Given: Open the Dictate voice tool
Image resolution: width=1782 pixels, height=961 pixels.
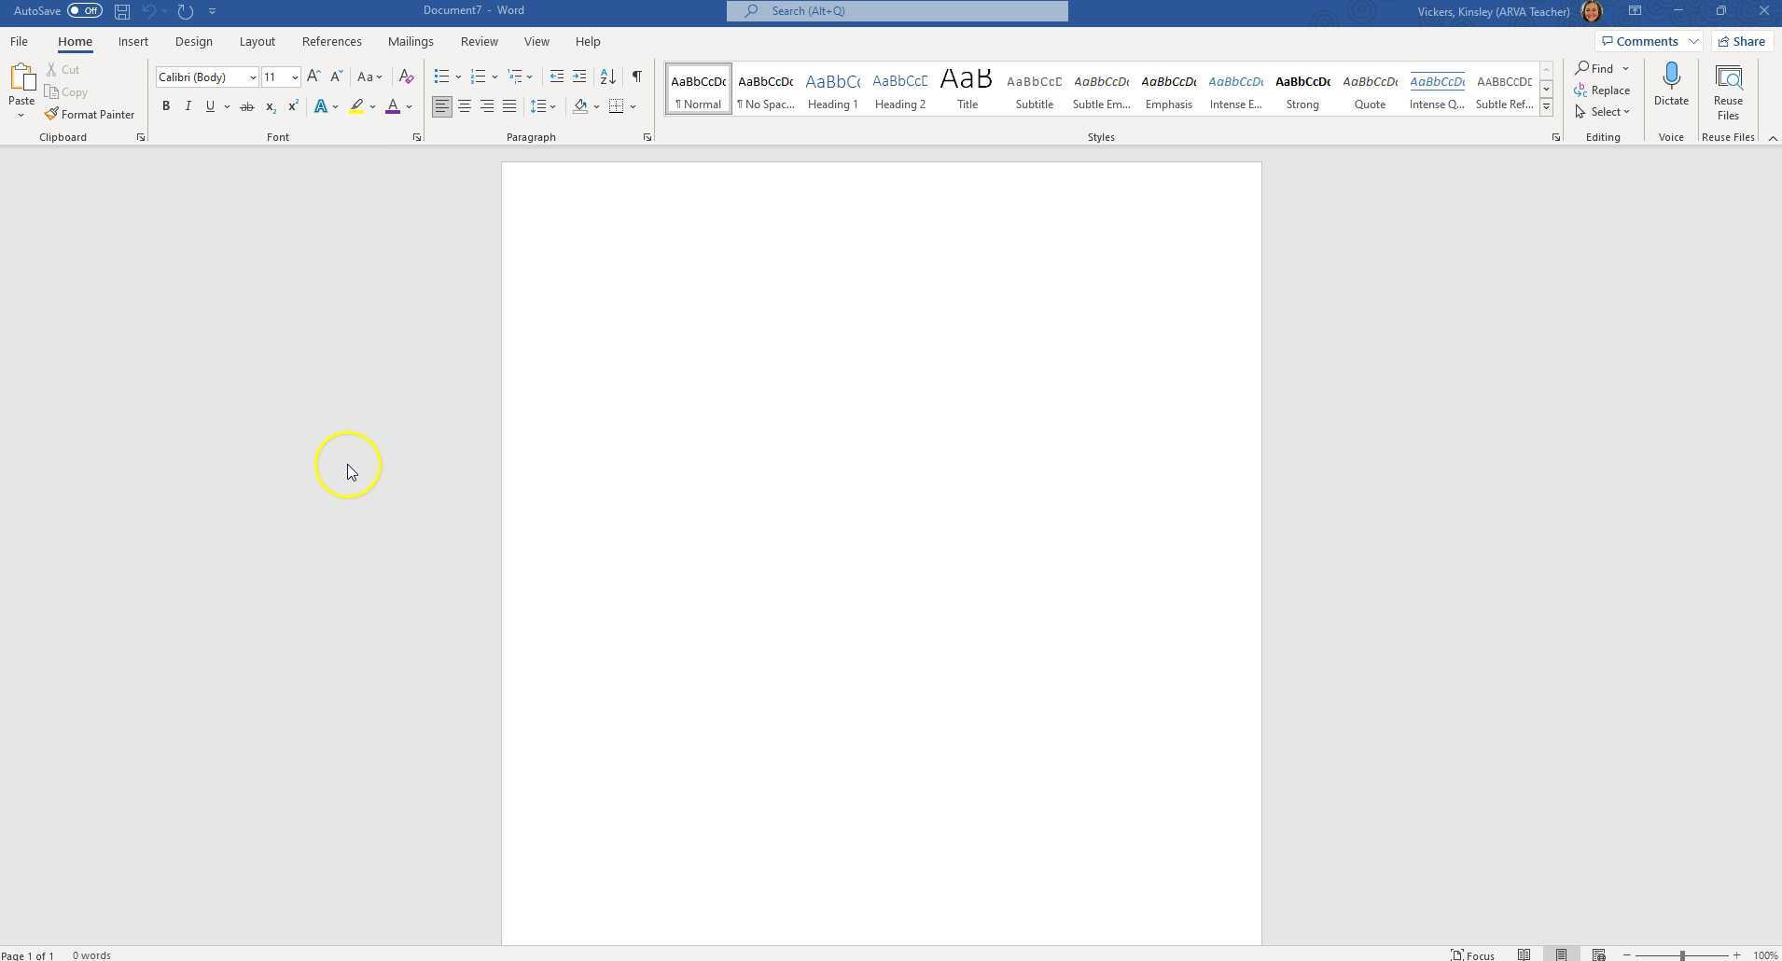Looking at the screenshot, I should [1670, 89].
